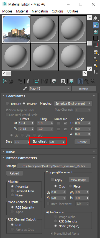The width and height of the screenshot is (100, 238).
Task: Click the Sample Type sphere icon
Action: 96,18
